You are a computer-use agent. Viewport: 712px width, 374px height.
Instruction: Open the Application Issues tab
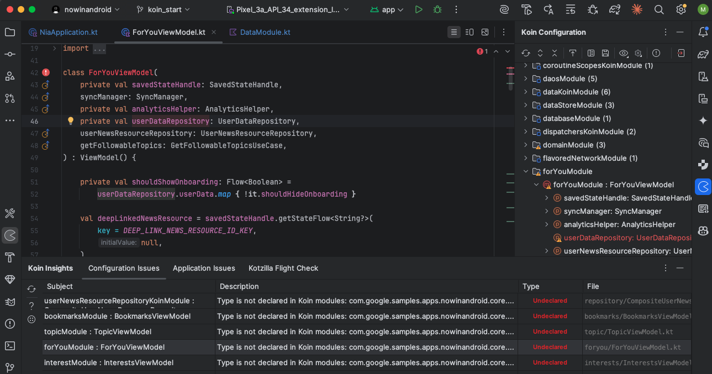click(204, 268)
